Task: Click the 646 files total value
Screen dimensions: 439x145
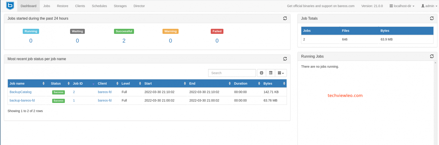Action: click(345, 39)
